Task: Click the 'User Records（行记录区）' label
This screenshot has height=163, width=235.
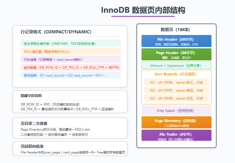Action: (175, 74)
